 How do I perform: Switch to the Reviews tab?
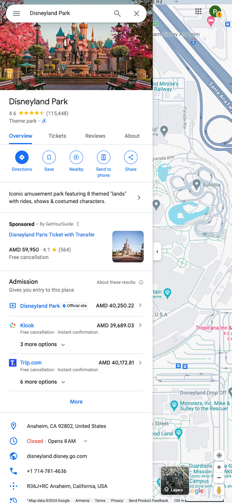(95, 136)
